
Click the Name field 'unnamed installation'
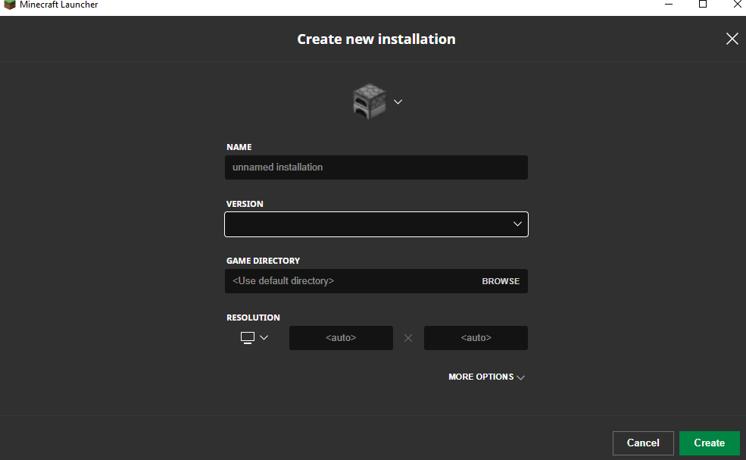(x=376, y=167)
